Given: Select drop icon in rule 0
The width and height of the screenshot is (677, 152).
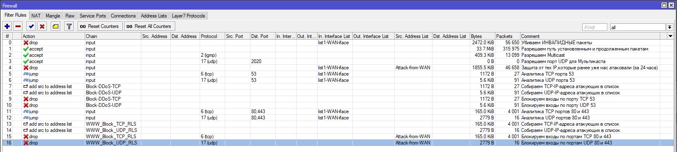Looking at the screenshot, I should 26,43.
